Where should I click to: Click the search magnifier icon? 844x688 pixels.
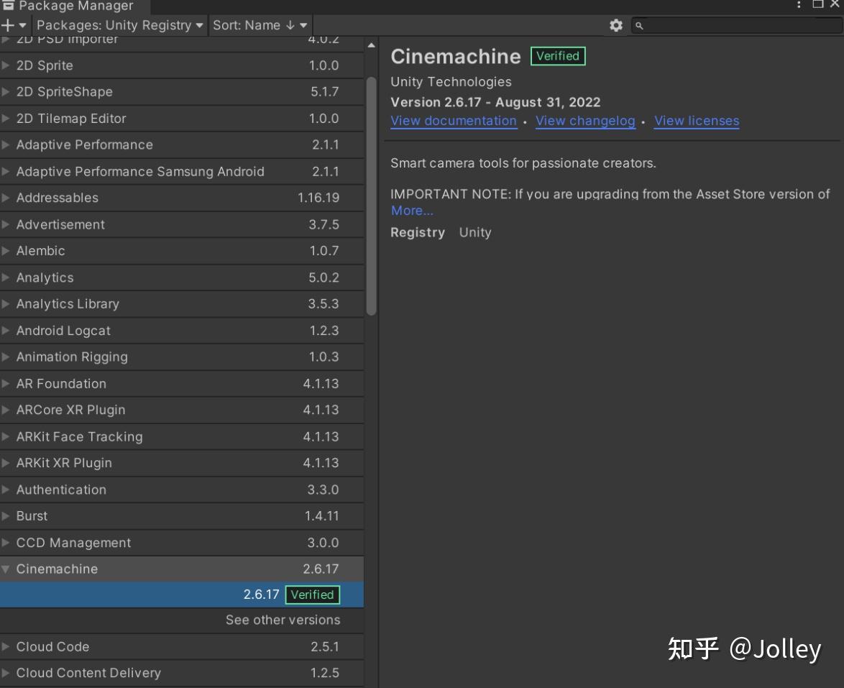(639, 26)
